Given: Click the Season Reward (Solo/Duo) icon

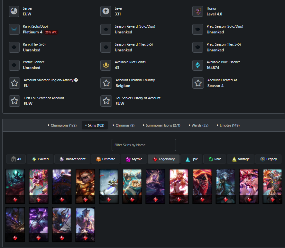Looking at the screenshot, I should coord(106,29).
